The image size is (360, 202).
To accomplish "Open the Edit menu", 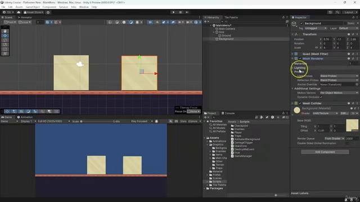I will (x=10, y=7).
